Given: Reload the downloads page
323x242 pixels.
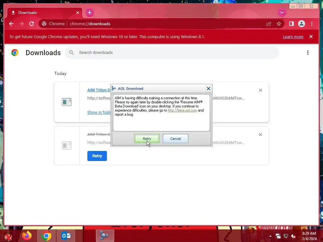Looking at the screenshot, I should point(32,24).
